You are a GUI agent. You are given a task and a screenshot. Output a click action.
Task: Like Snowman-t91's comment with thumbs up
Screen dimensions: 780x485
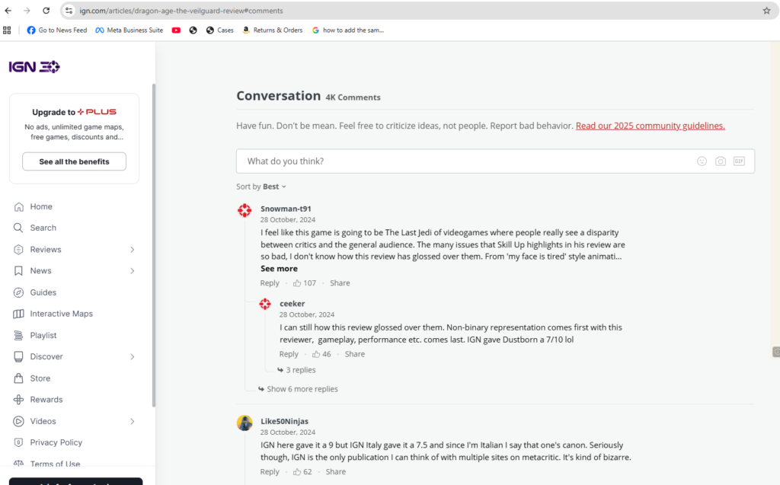(297, 283)
